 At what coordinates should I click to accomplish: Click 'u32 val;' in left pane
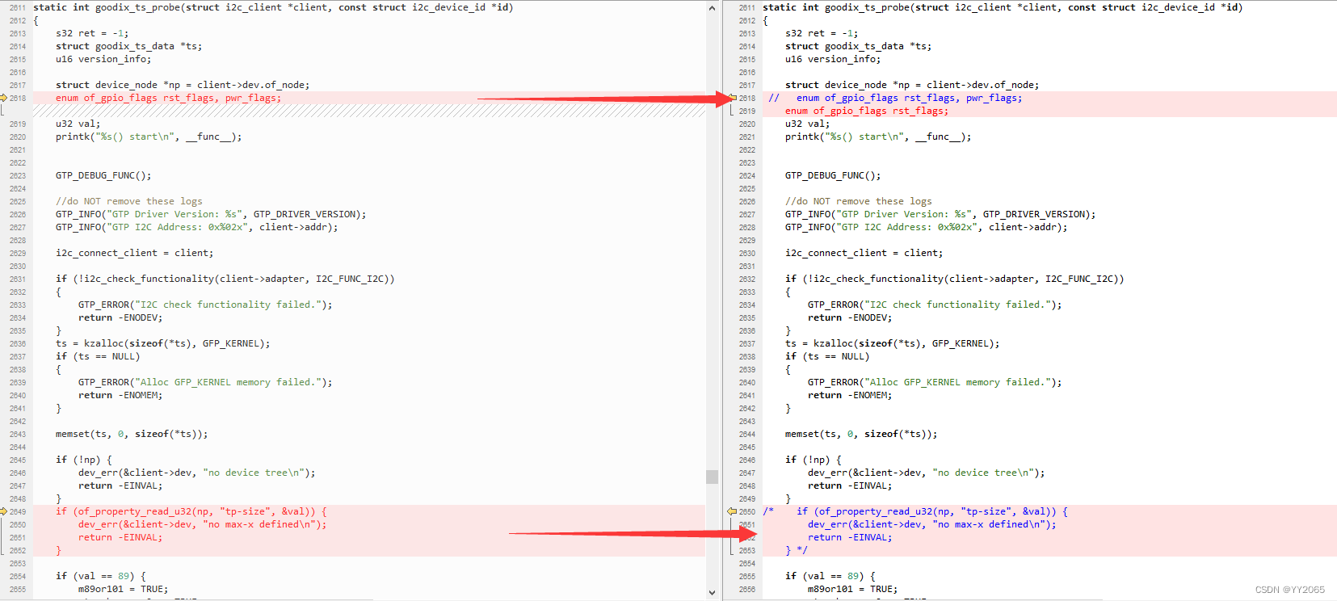[78, 124]
